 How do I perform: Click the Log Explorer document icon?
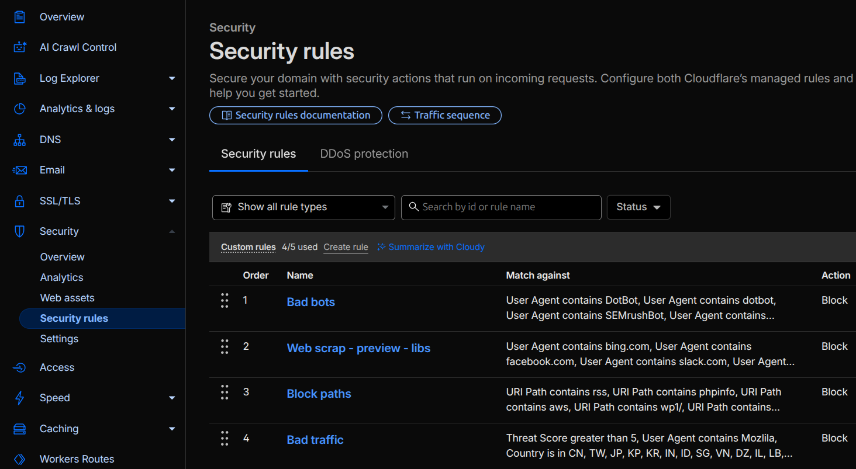[x=20, y=78]
